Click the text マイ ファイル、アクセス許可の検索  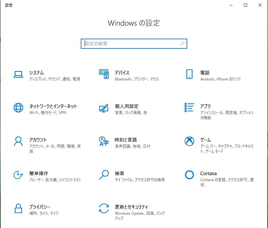point(140,180)
